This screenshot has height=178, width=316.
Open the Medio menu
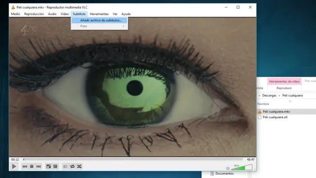[x=16, y=14]
